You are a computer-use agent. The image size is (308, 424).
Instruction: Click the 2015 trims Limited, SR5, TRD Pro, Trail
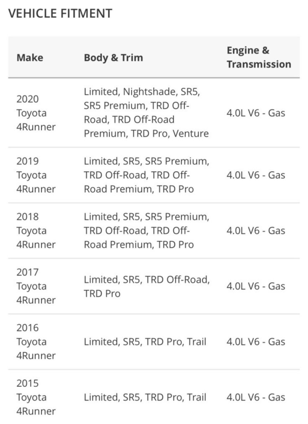pos(145,397)
